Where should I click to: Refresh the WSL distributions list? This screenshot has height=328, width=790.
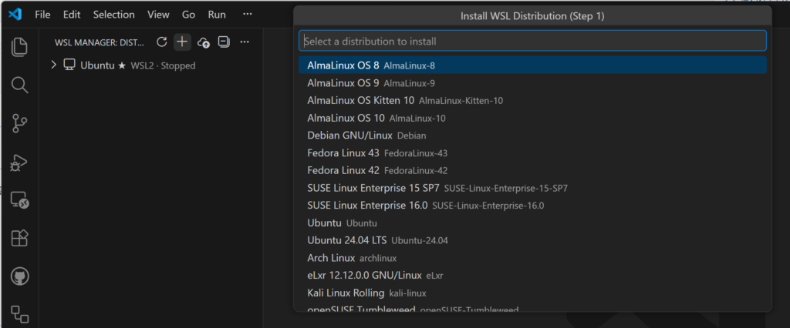click(161, 42)
